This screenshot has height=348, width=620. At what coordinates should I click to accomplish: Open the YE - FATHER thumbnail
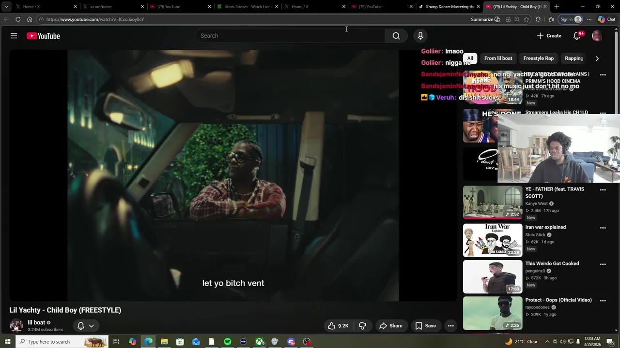[493, 203]
